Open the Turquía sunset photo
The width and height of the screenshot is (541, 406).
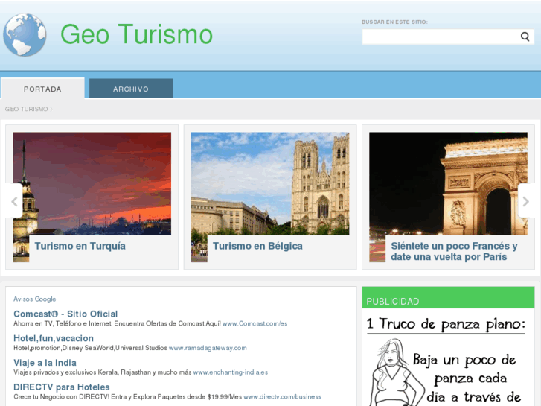(92, 183)
